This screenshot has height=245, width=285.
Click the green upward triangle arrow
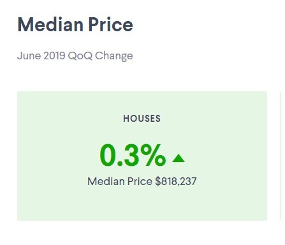[179, 158]
